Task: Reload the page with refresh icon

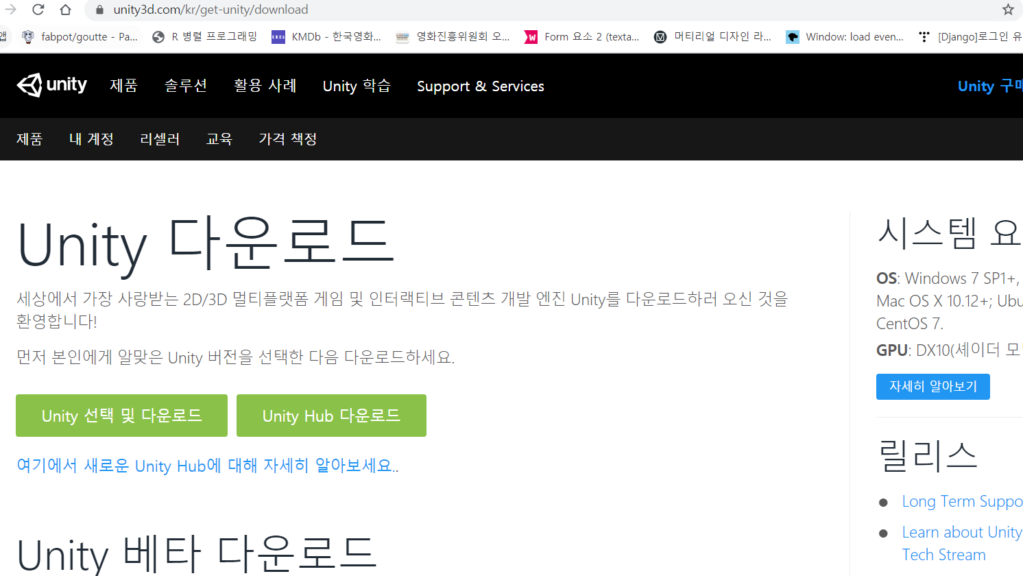Action: (38, 10)
